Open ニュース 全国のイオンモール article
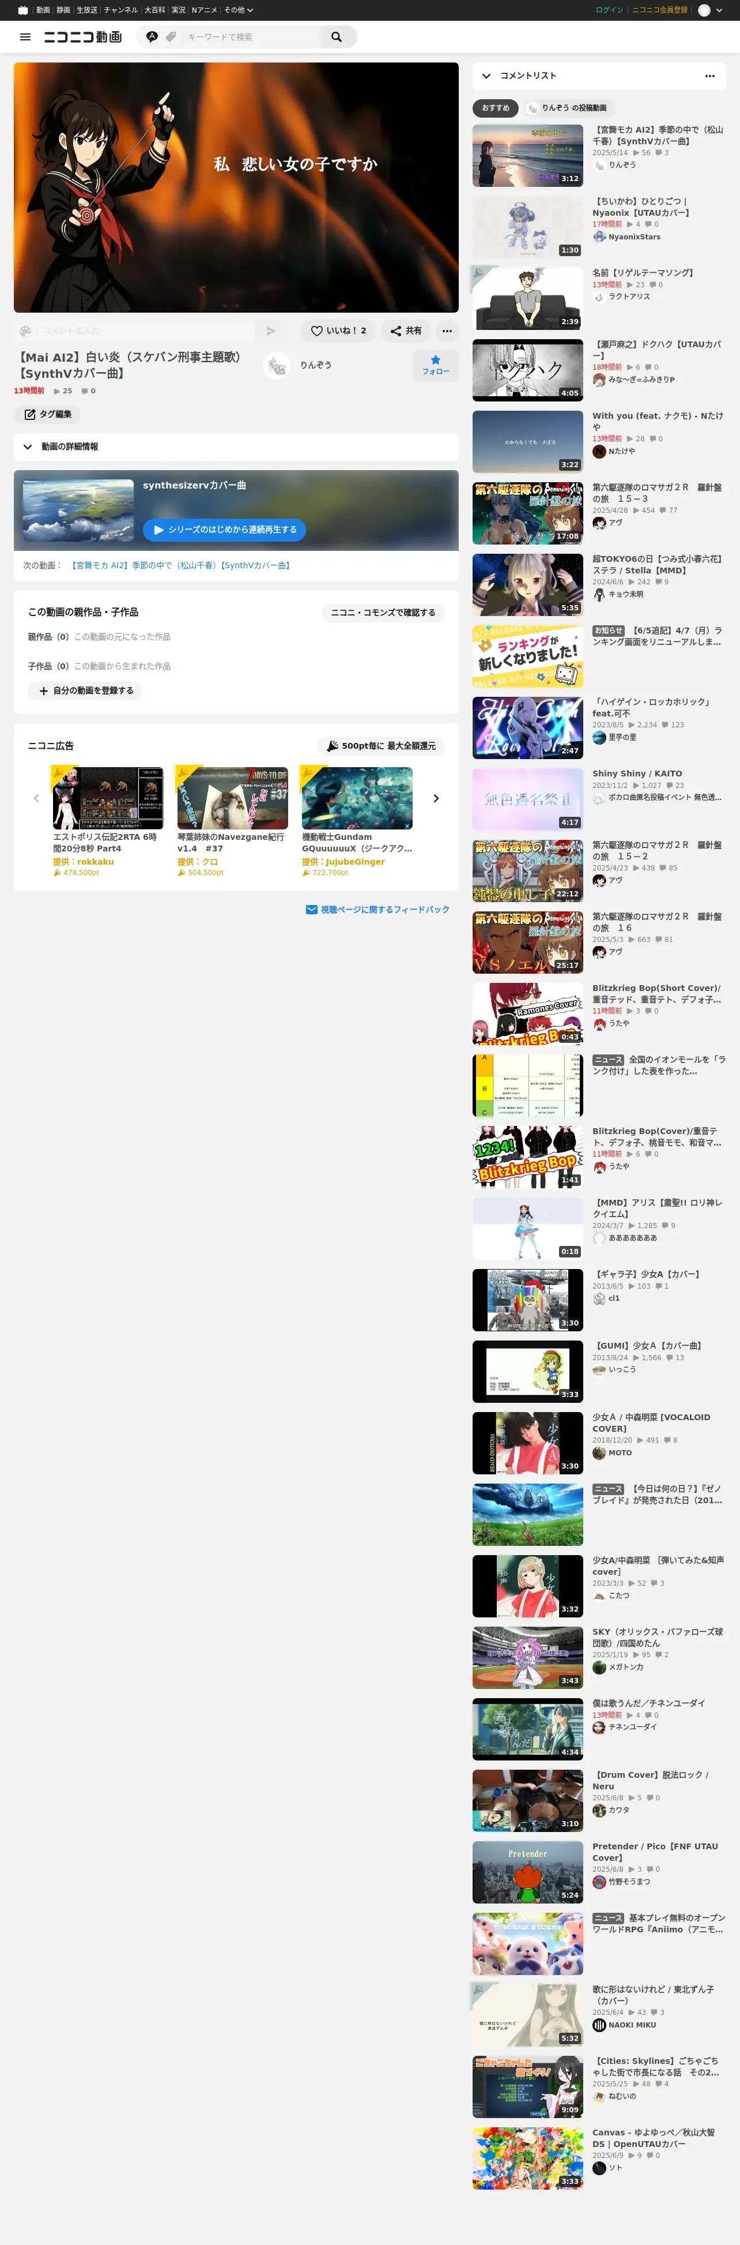 658,1065
